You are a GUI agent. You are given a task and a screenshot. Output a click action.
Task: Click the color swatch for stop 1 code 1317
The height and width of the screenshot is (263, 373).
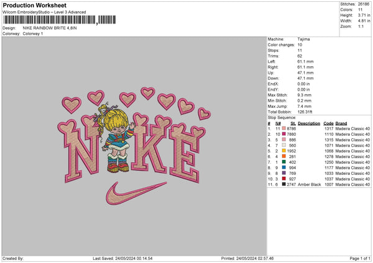pos(284,128)
